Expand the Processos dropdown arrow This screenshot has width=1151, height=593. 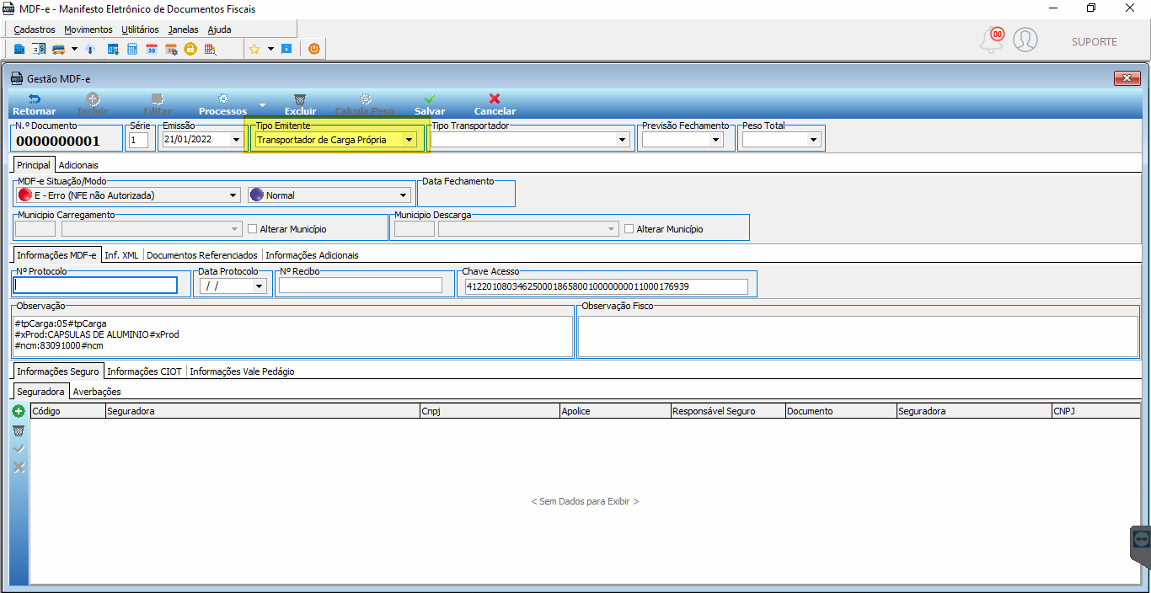pyautogui.click(x=262, y=105)
